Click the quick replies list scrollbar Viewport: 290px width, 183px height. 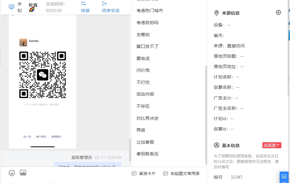coord(206,115)
